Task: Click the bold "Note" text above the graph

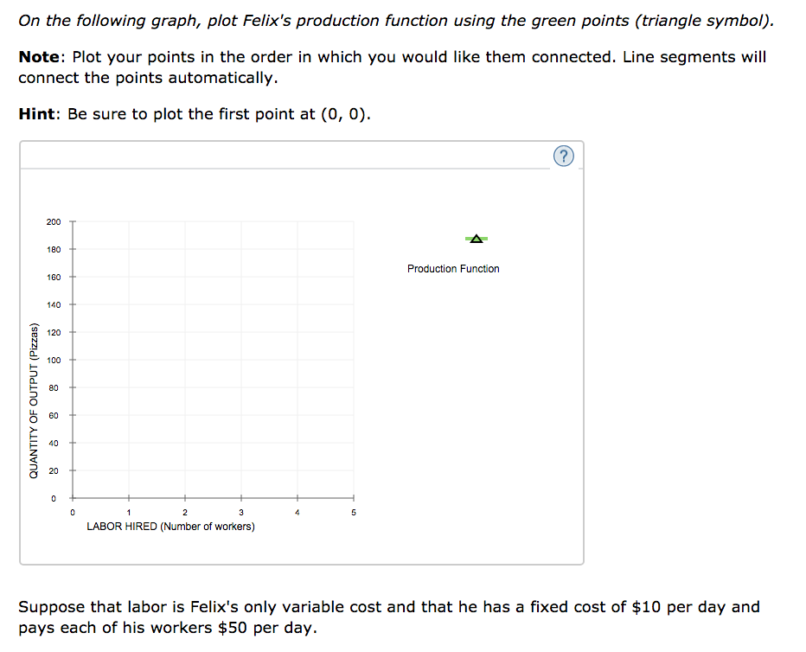Action: click(37, 56)
